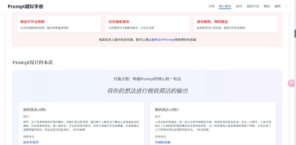Click the 叔本华哲学 blue text
The height and width of the screenshot is (145, 296).
31,142
